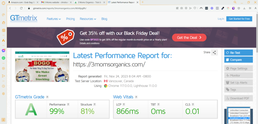
Task: Open the Pricing menu item
Action: pos(71,19)
